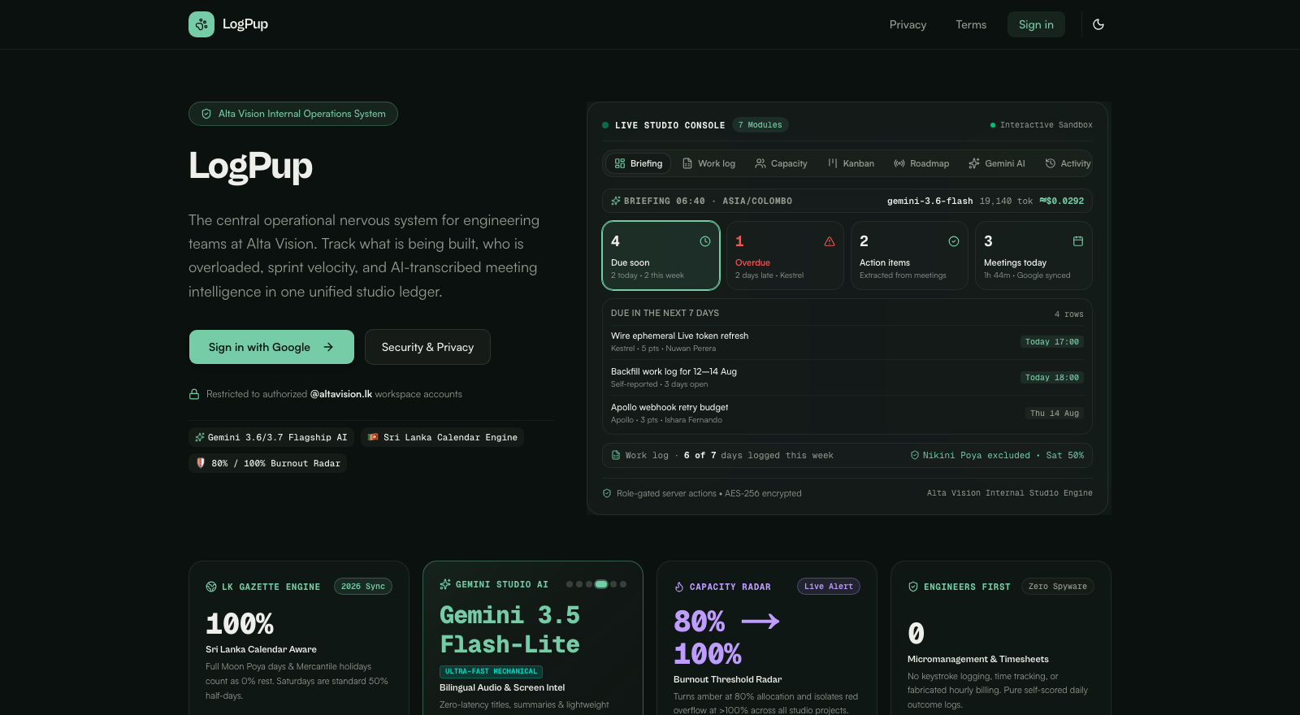Image resolution: width=1300 pixels, height=715 pixels.
Task: Select first carousel dot in Gemini Studio card
Action: coord(570,584)
